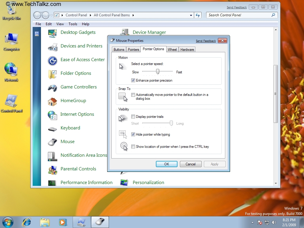Switch to the Wheel tab
The image size is (304, 228).
pyautogui.click(x=172, y=50)
